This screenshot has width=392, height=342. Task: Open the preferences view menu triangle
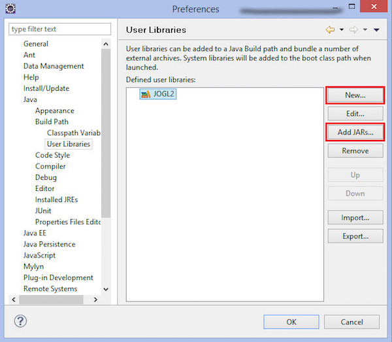pos(376,30)
